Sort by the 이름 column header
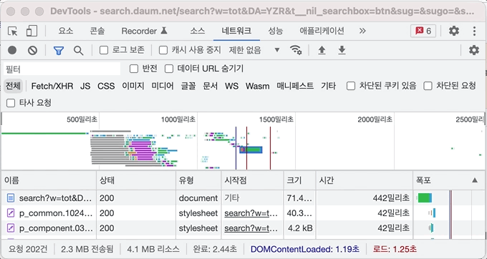Image resolution: width=487 pixels, height=259 pixels. point(49,180)
